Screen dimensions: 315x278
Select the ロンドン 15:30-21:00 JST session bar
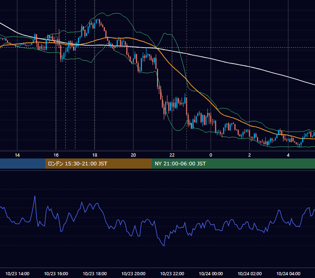(x=98, y=164)
